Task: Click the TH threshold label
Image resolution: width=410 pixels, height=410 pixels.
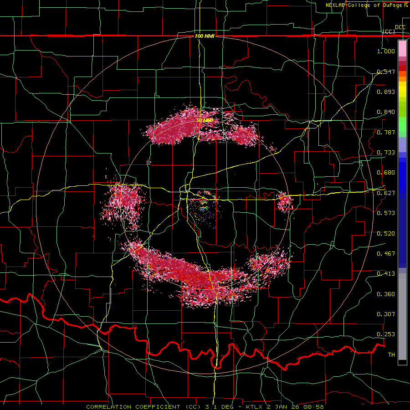Action: coord(391,355)
